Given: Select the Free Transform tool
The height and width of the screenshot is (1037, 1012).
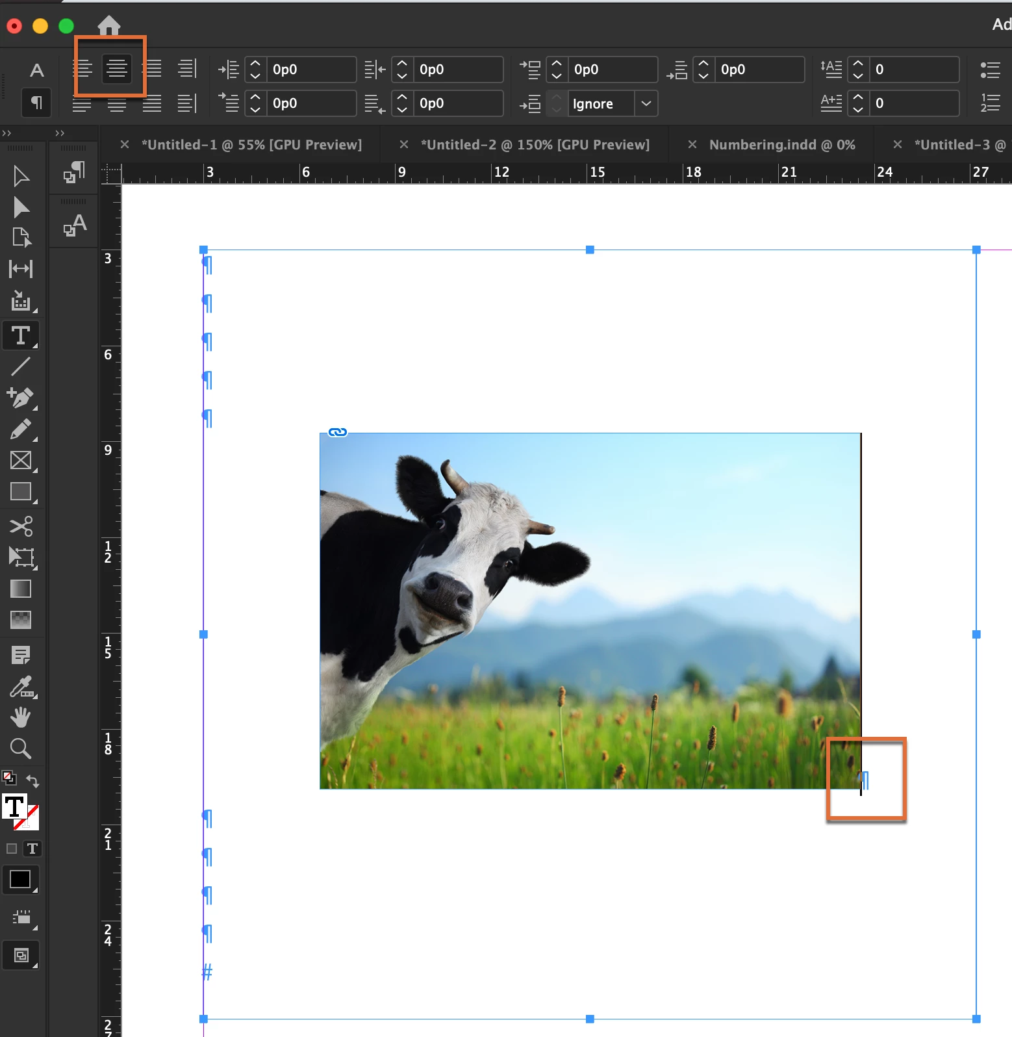Looking at the screenshot, I should pyautogui.click(x=21, y=557).
